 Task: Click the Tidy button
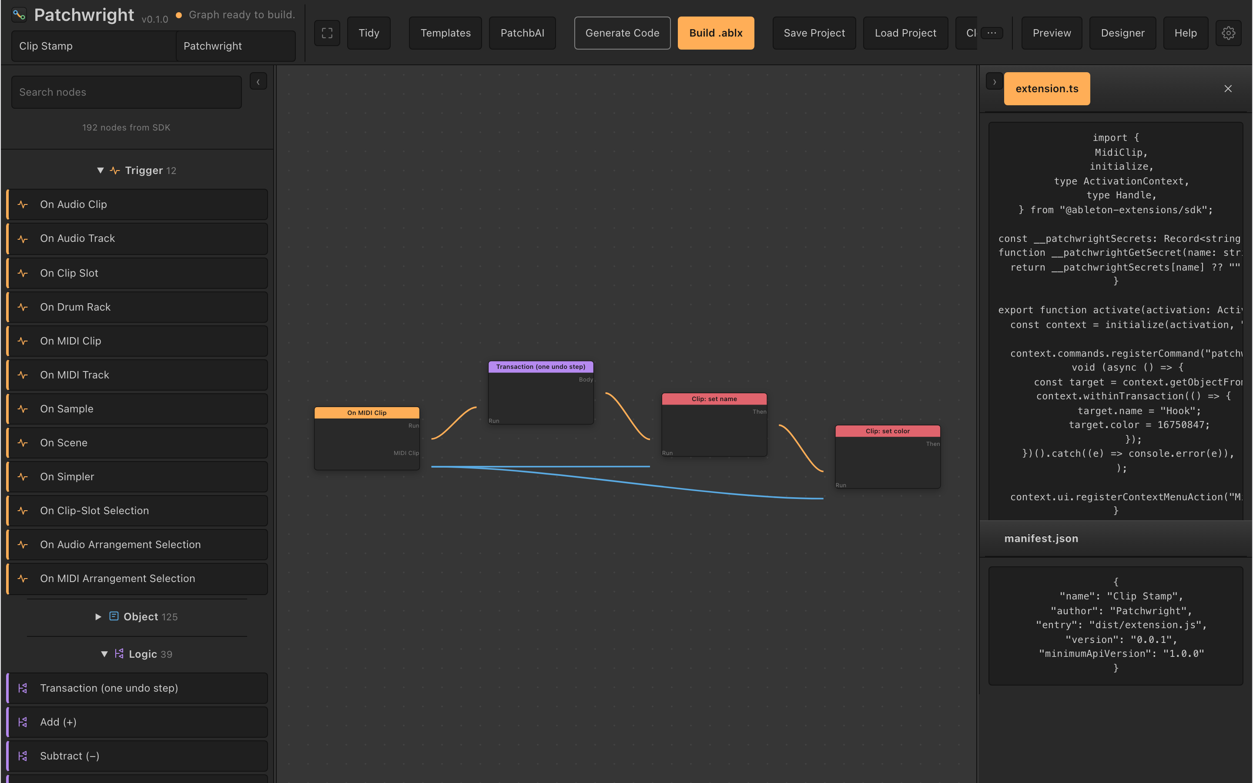pos(369,33)
